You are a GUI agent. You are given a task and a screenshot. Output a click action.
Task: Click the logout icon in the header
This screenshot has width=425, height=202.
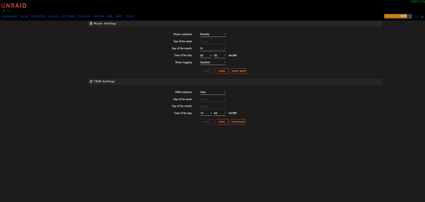point(422,17)
